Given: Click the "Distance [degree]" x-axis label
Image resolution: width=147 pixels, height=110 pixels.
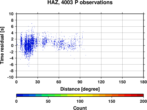Looking at the screenshot, I should pos(80,89).
